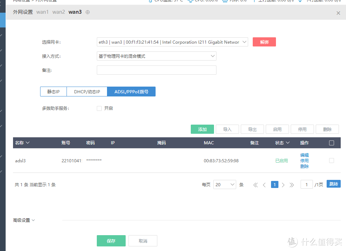Click the ⊕ icon to add a new WAN
The height and width of the screenshot is (251, 346).
(87, 12)
